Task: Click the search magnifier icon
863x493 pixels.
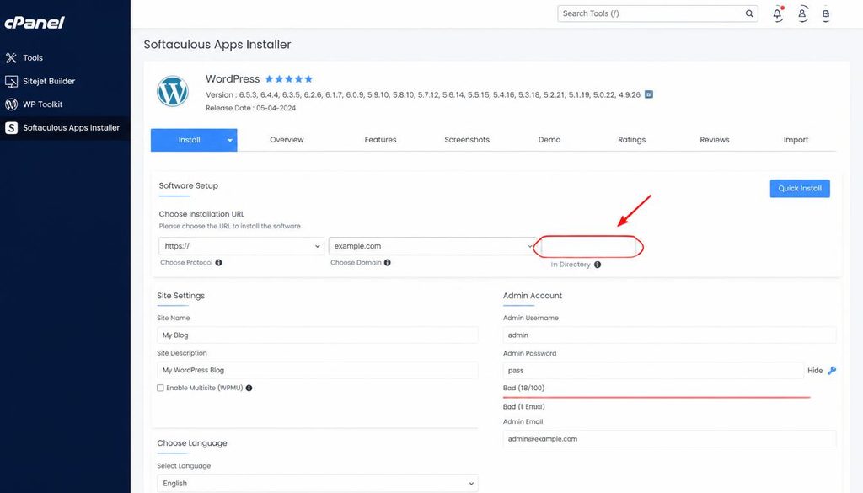Action: pyautogui.click(x=749, y=13)
